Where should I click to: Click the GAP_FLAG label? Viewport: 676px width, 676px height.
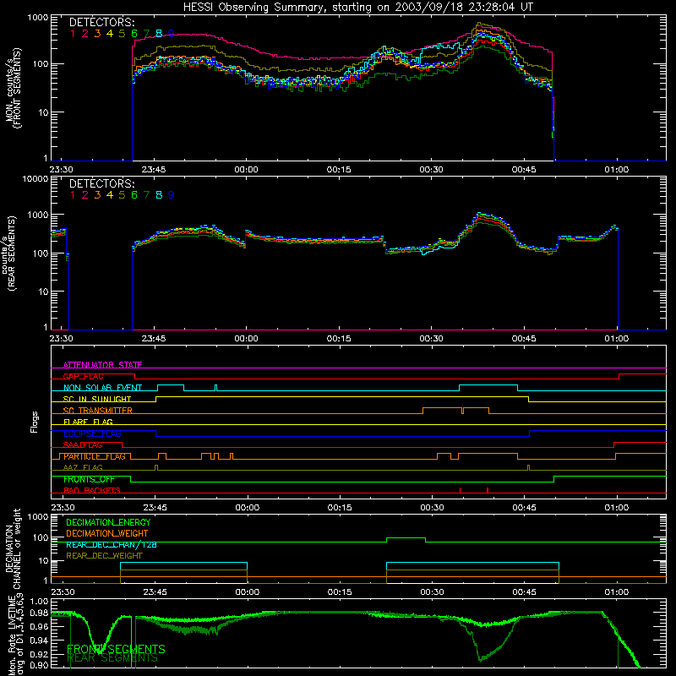83,376
